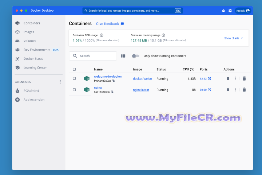262x175 pixels.
Task: Open the Settings gear icon
Action: coord(230,11)
